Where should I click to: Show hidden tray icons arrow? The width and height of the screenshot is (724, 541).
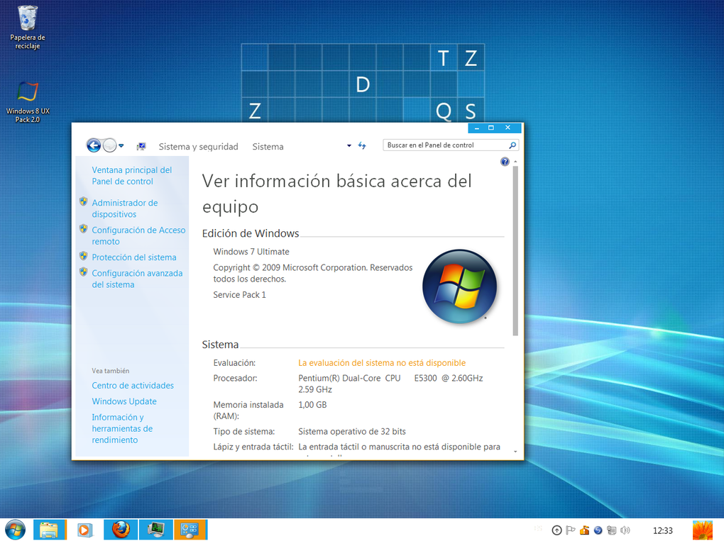pos(557,530)
